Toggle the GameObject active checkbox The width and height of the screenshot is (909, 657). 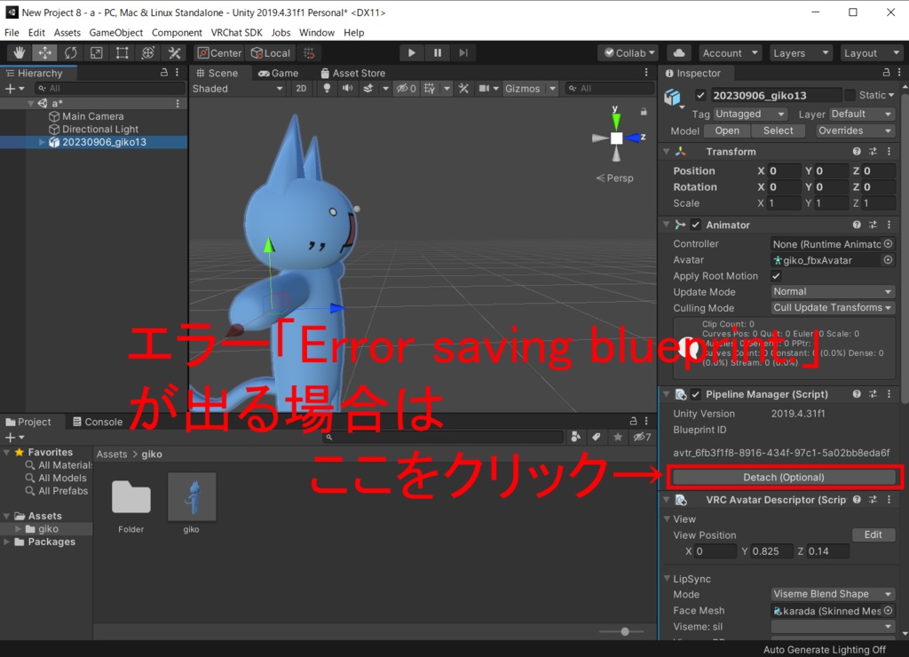coord(701,95)
